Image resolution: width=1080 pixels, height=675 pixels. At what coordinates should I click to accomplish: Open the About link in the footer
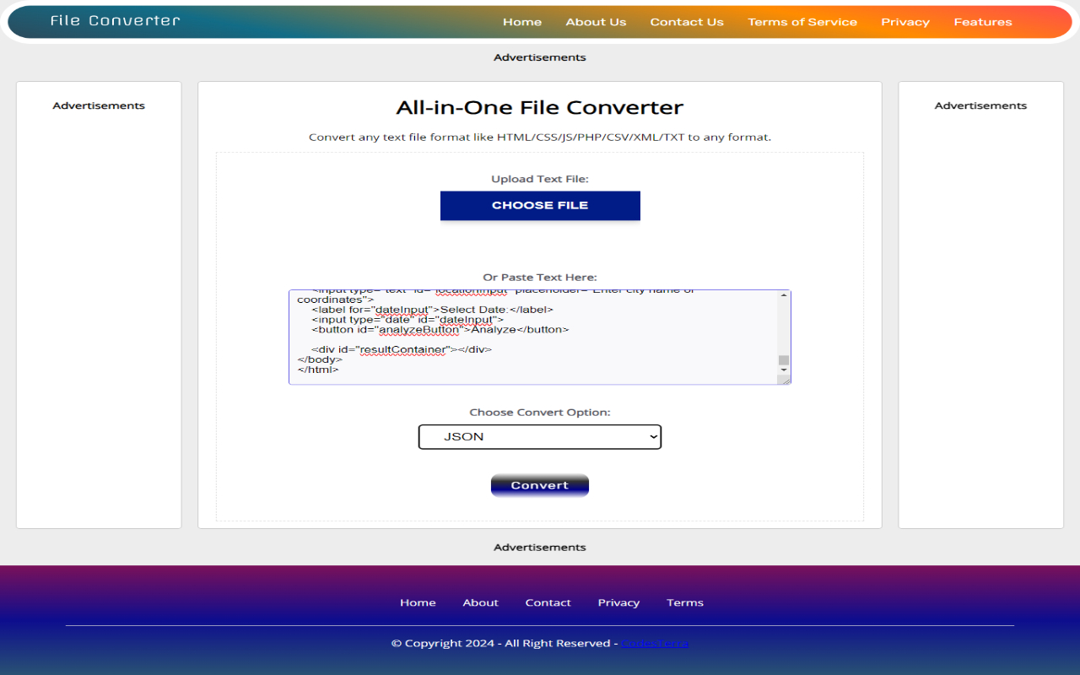pos(480,602)
